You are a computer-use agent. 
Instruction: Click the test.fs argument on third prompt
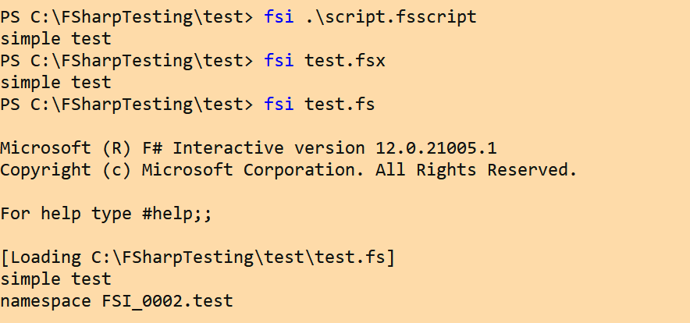[x=340, y=104]
